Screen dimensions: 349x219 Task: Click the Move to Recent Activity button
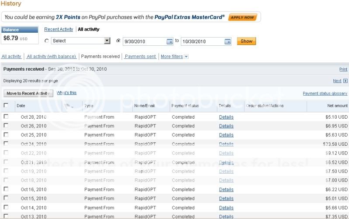[x=28, y=93]
